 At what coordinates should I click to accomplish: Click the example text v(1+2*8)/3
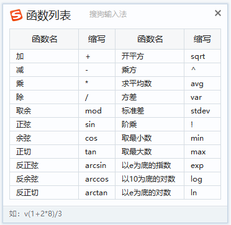(x=43, y=214)
